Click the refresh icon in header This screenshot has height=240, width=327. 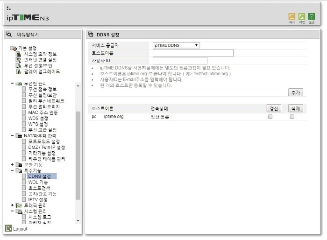[x=292, y=16]
